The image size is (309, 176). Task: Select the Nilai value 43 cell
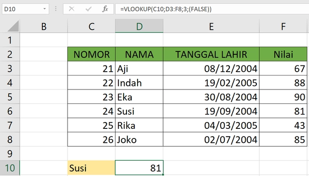[x=283, y=125]
